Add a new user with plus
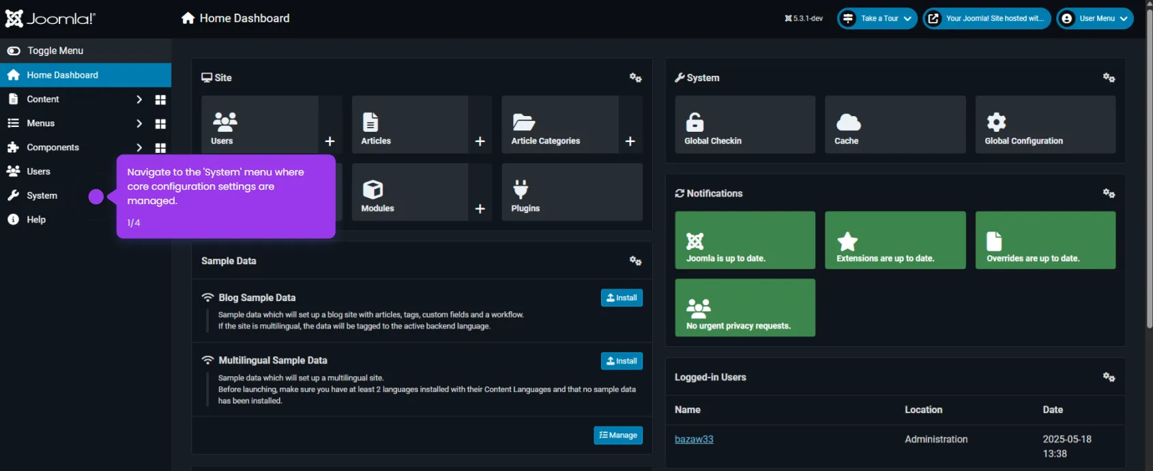The height and width of the screenshot is (471, 1153). coord(330,141)
